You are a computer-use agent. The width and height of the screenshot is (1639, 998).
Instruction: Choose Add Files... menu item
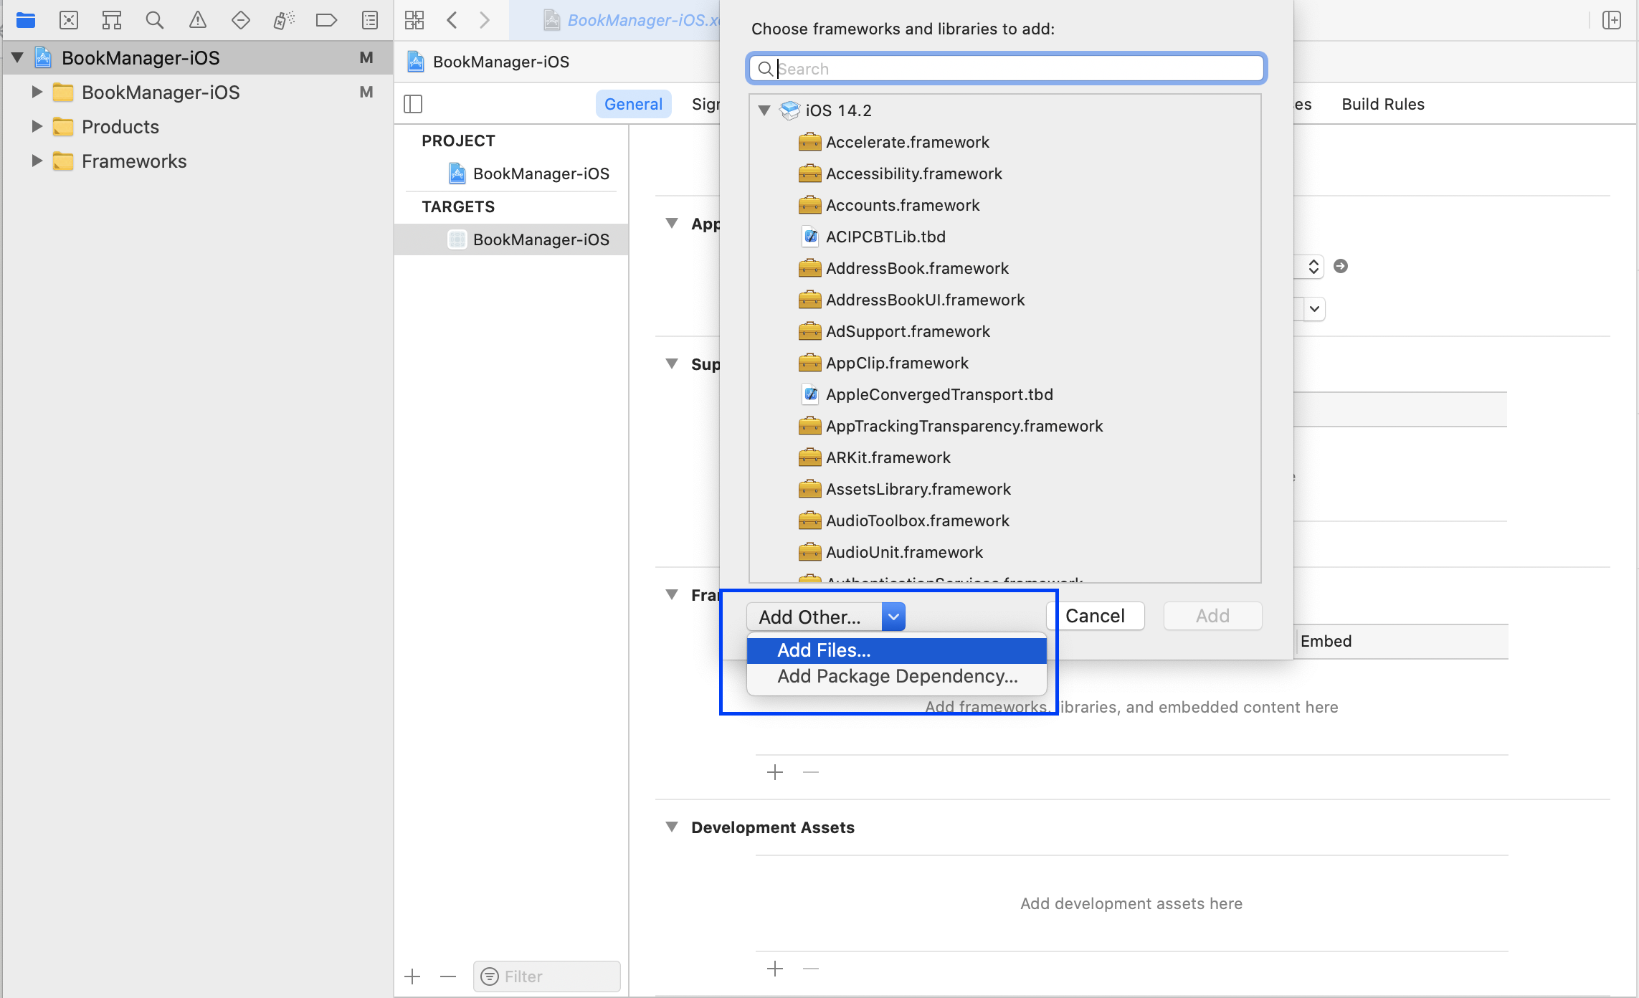click(824, 650)
